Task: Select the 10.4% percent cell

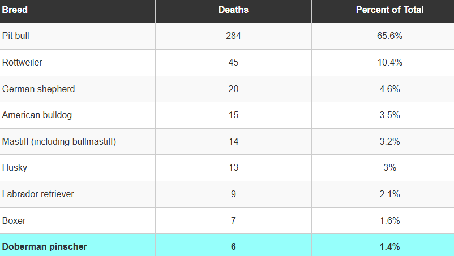Action: pos(389,63)
